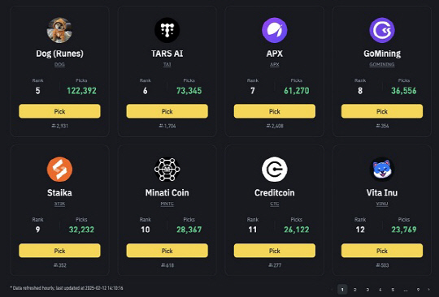
Task: Vote Pick for Creditcoin
Action: (275, 251)
